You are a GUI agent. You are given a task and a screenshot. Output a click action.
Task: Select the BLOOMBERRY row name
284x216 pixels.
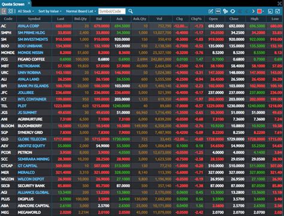30,126
